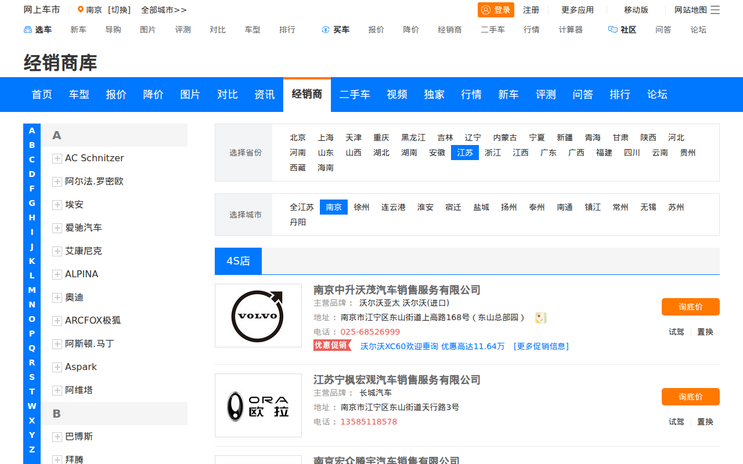Click the Volvo dealer logo thumbnail
This screenshot has height=464, width=743.
258,316
